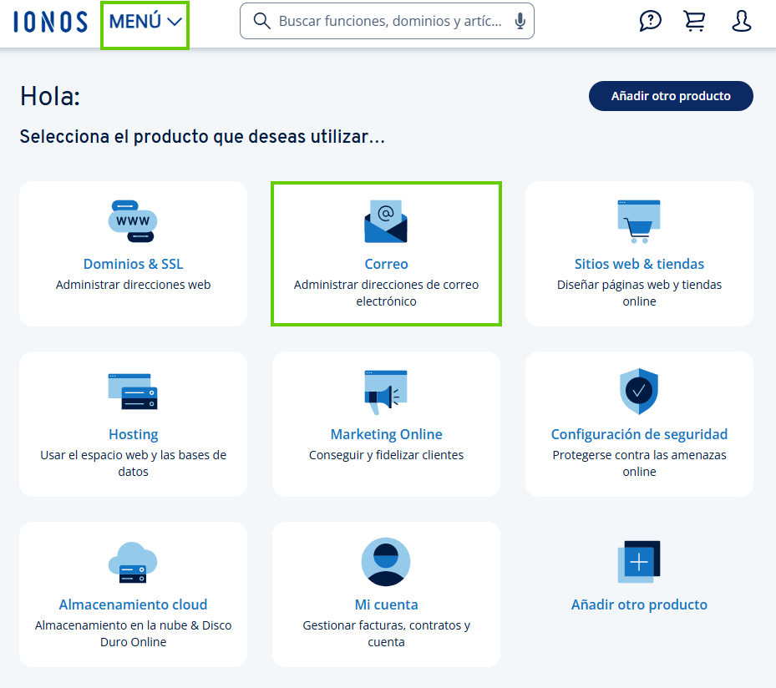Click the magnifying glass search icon

pyautogui.click(x=261, y=21)
